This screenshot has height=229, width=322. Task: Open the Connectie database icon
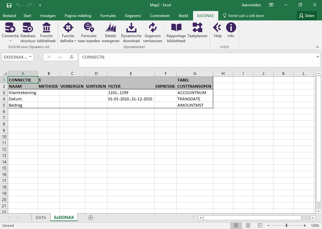tap(10, 27)
